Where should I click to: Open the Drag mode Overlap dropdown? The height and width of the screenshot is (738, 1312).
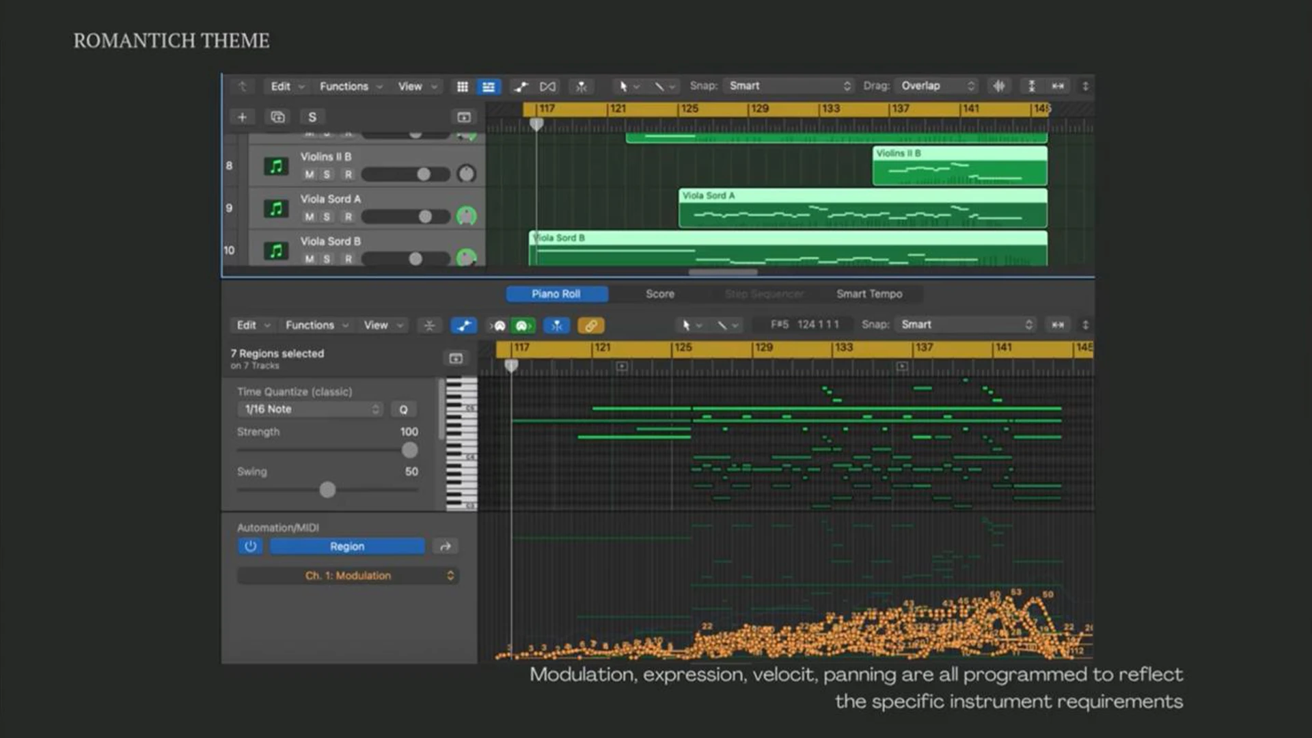936,86
